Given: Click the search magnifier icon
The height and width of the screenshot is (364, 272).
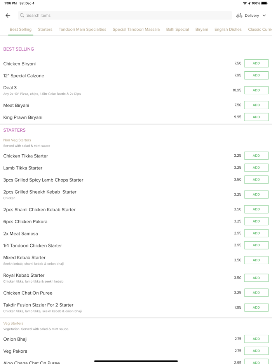Looking at the screenshot, I should [x=22, y=15].
